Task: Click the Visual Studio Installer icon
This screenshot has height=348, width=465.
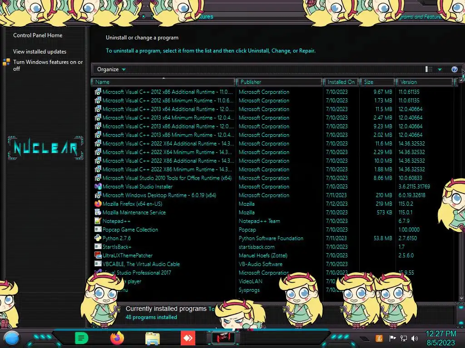Action: pyautogui.click(x=98, y=186)
